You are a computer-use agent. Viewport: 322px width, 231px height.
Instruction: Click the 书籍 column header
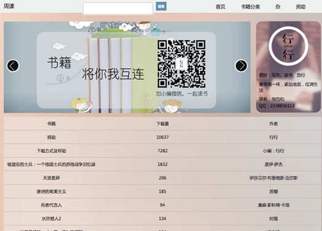tap(51, 124)
